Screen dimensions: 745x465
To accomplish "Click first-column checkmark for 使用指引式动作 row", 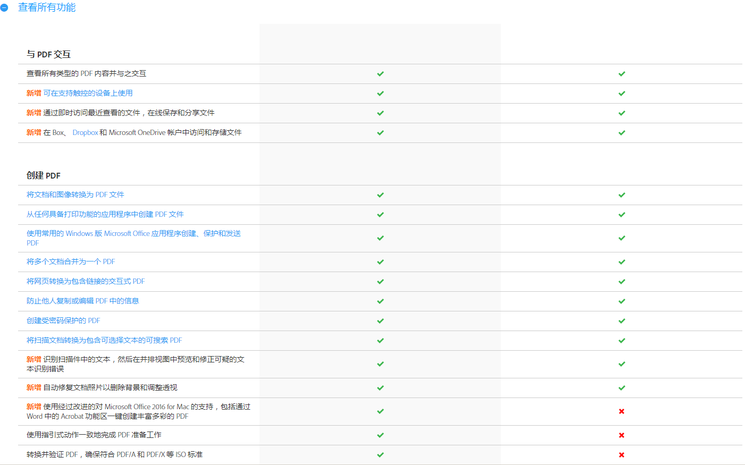I will pos(380,435).
